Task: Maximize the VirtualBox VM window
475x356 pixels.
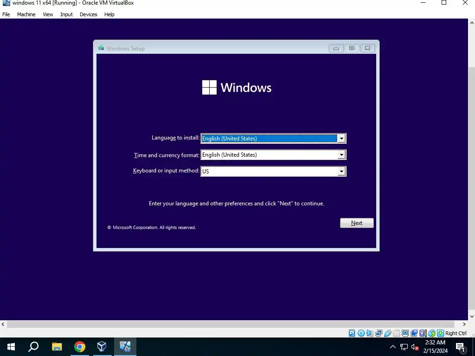Action: pyautogui.click(x=444, y=3)
